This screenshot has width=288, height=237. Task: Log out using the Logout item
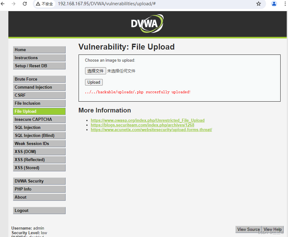tap(39, 210)
